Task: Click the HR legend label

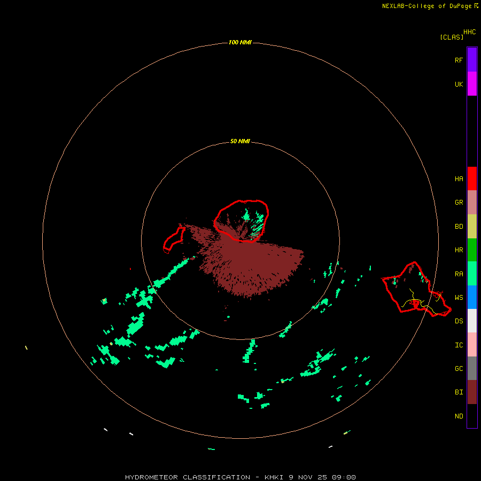Action: coord(459,250)
